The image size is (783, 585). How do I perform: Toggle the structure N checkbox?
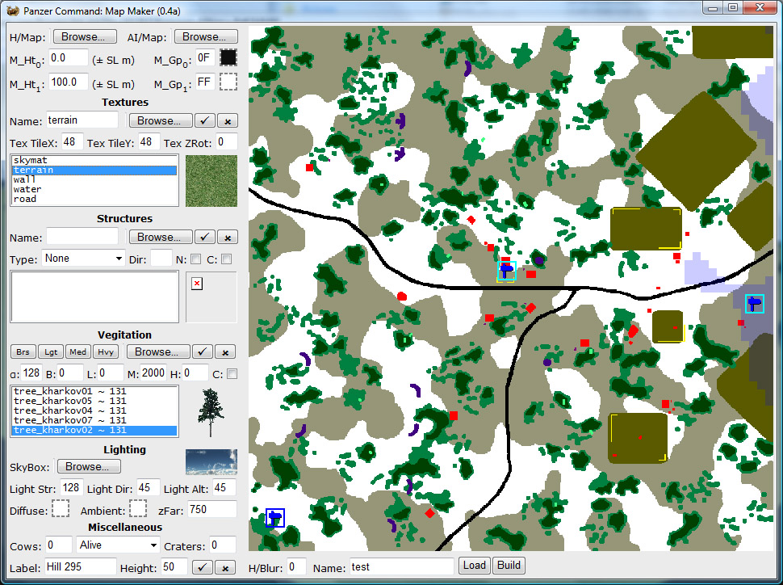[x=195, y=259]
